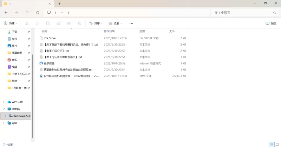Open the three-dot more options menu

pyautogui.click(x=131, y=23)
